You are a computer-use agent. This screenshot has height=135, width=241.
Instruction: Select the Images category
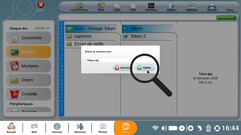tap(29, 52)
